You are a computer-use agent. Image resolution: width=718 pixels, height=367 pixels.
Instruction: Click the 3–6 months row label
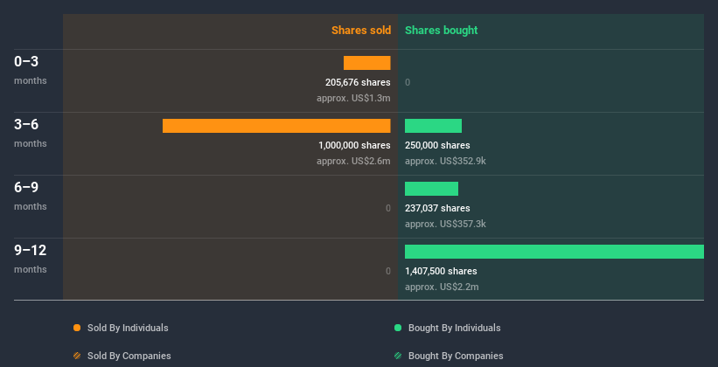click(31, 133)
